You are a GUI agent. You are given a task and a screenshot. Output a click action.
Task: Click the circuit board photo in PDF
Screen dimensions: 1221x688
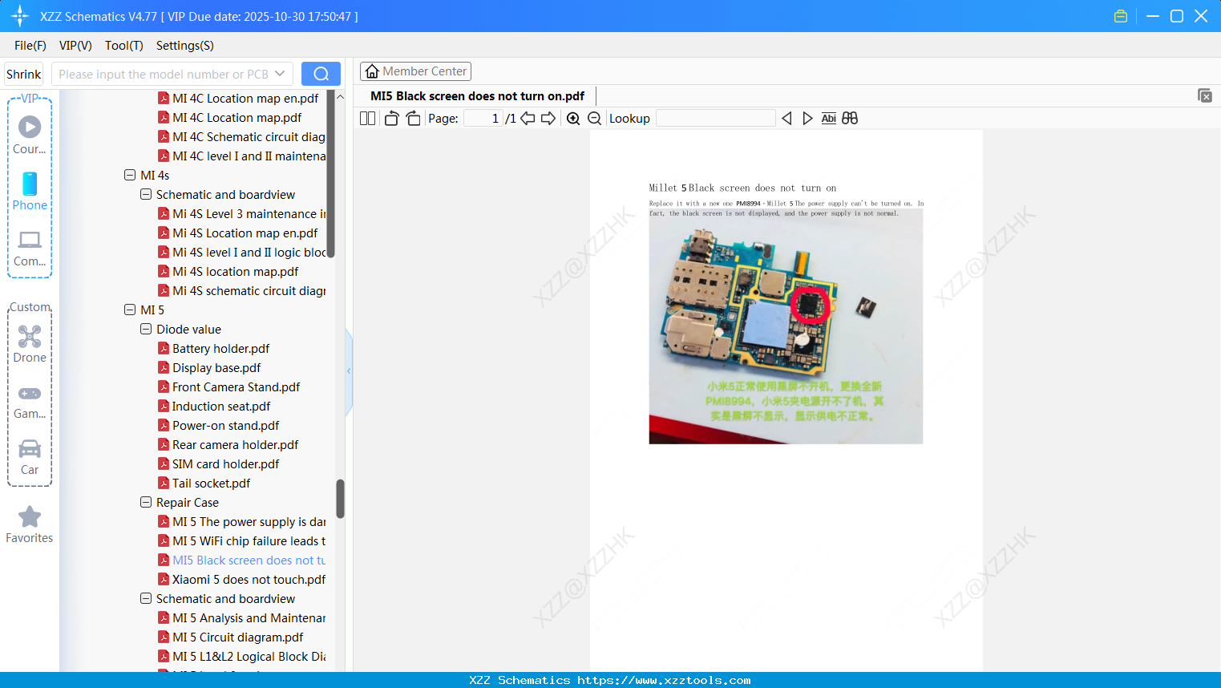click(x=786, y=327)
